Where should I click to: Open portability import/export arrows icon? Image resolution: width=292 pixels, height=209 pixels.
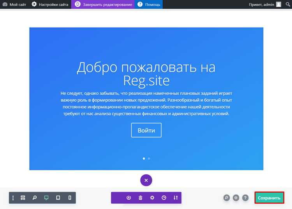(x=176, y=198)
